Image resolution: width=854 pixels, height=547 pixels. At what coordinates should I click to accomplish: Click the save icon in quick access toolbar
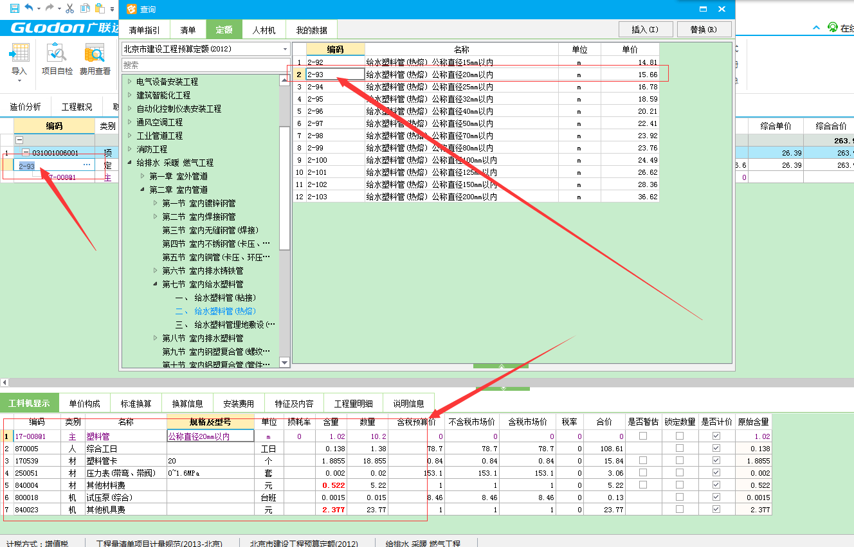(14, 8)
